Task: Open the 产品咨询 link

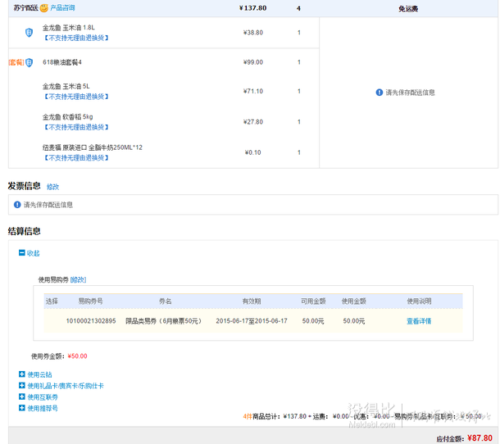Action: point(62,7)
